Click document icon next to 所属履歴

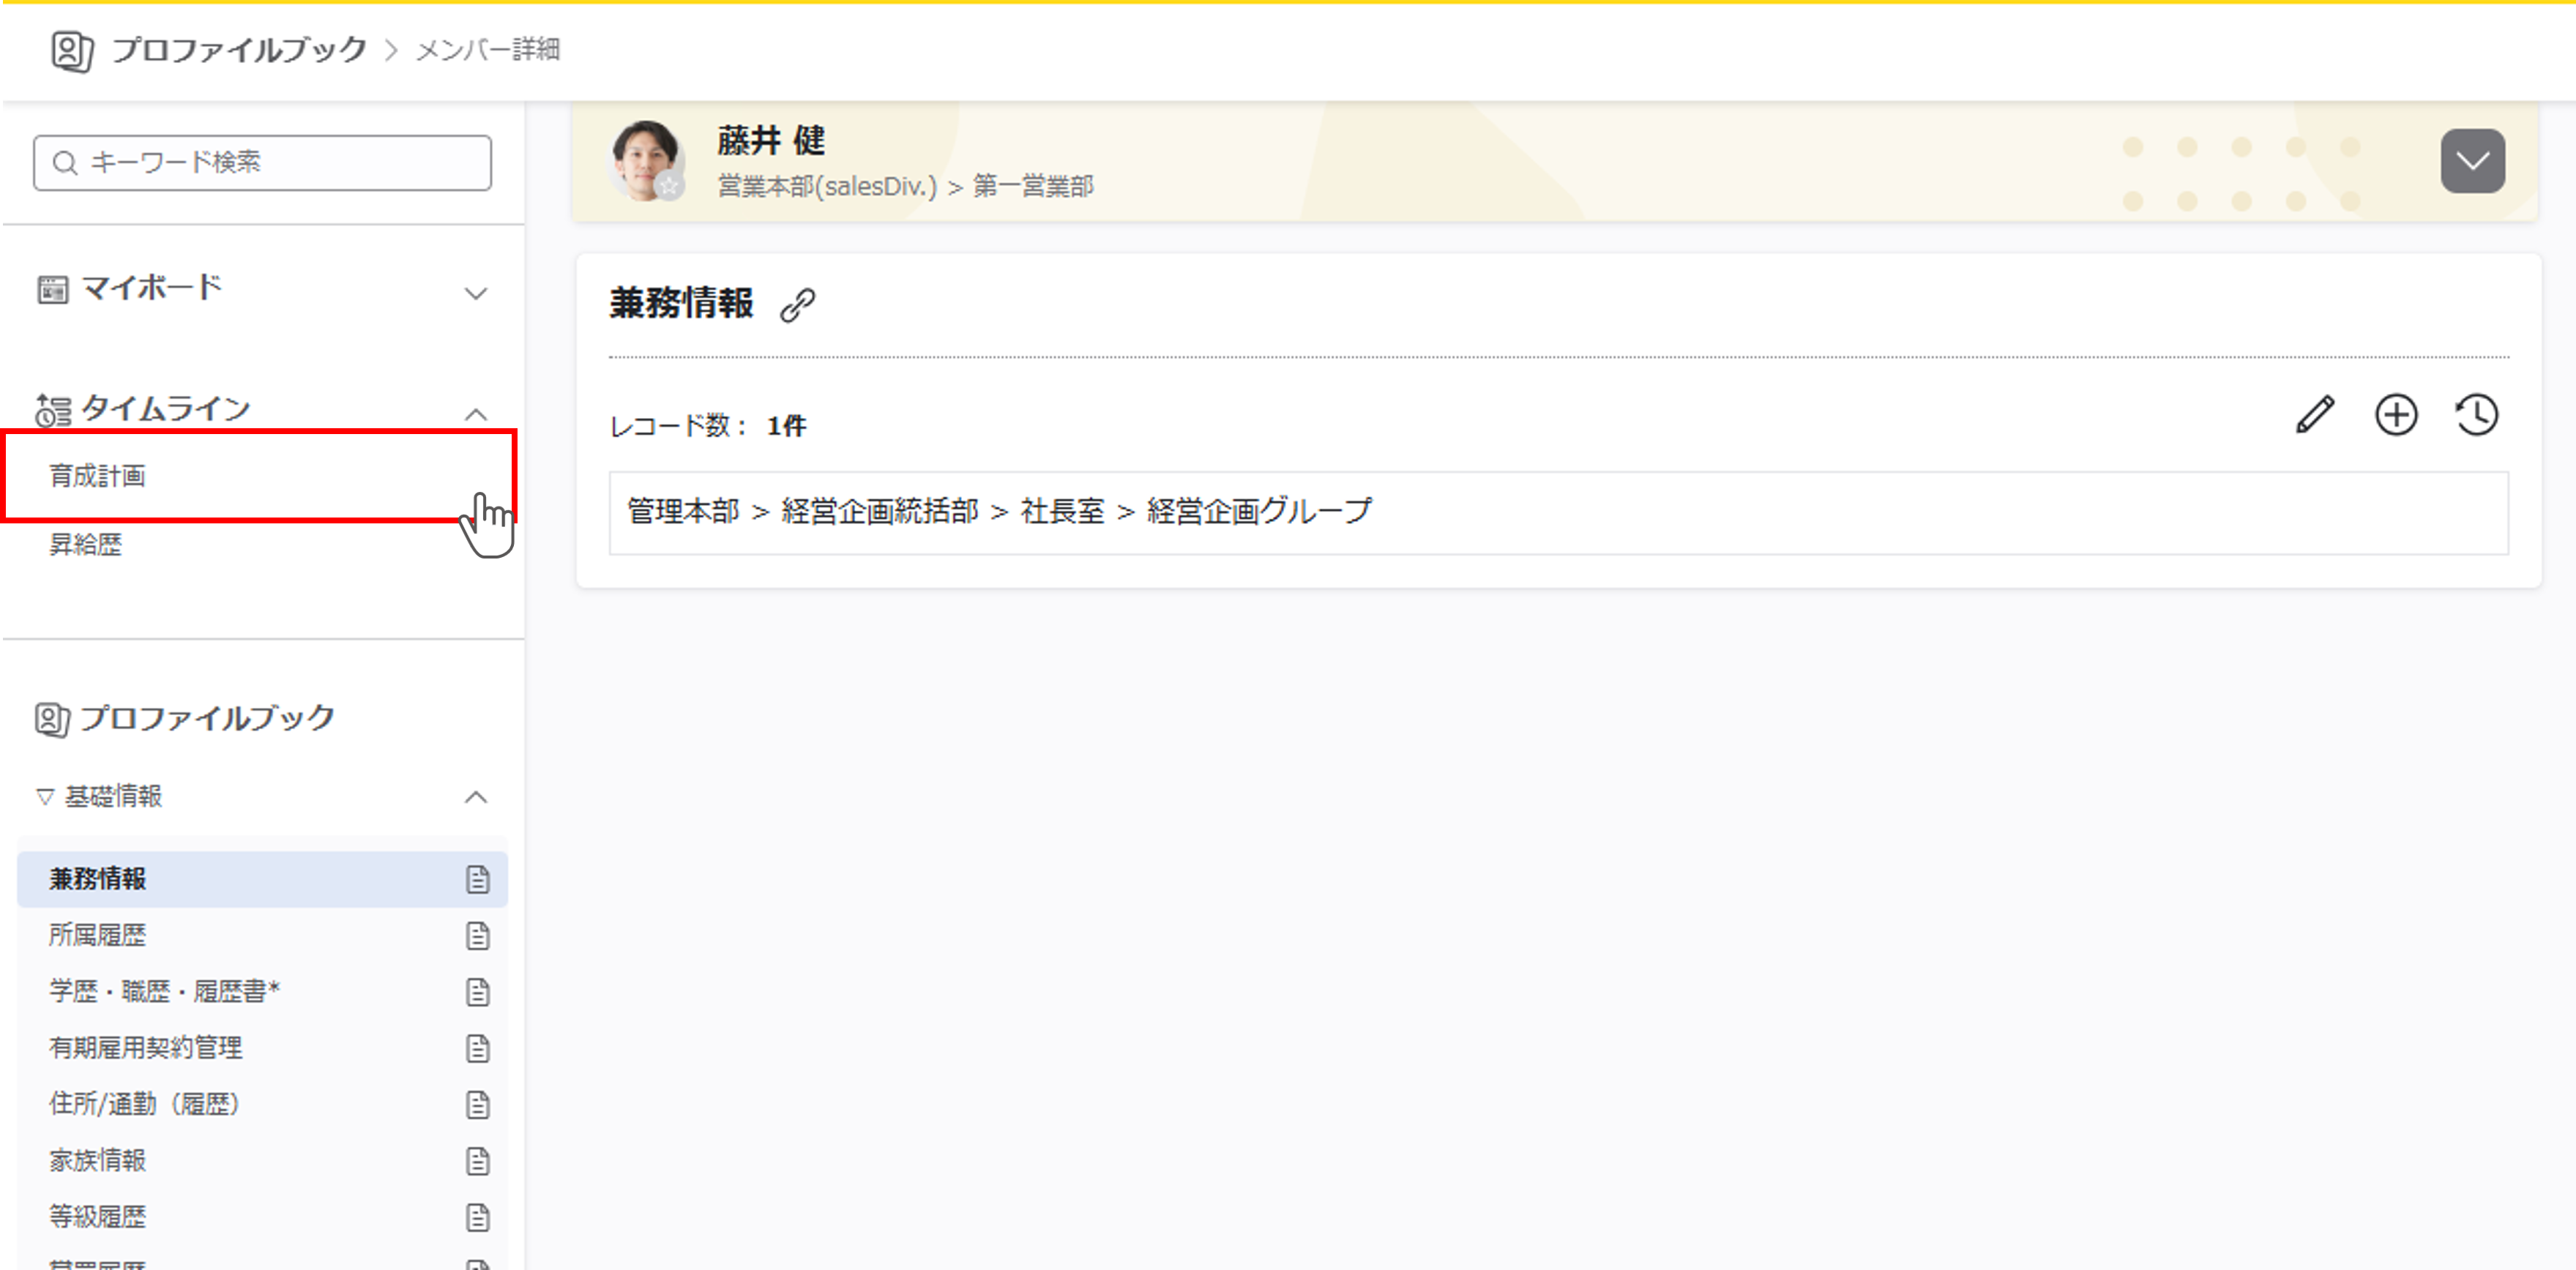click(478, 936)
